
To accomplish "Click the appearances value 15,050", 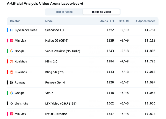I will [x=150, y=93].
